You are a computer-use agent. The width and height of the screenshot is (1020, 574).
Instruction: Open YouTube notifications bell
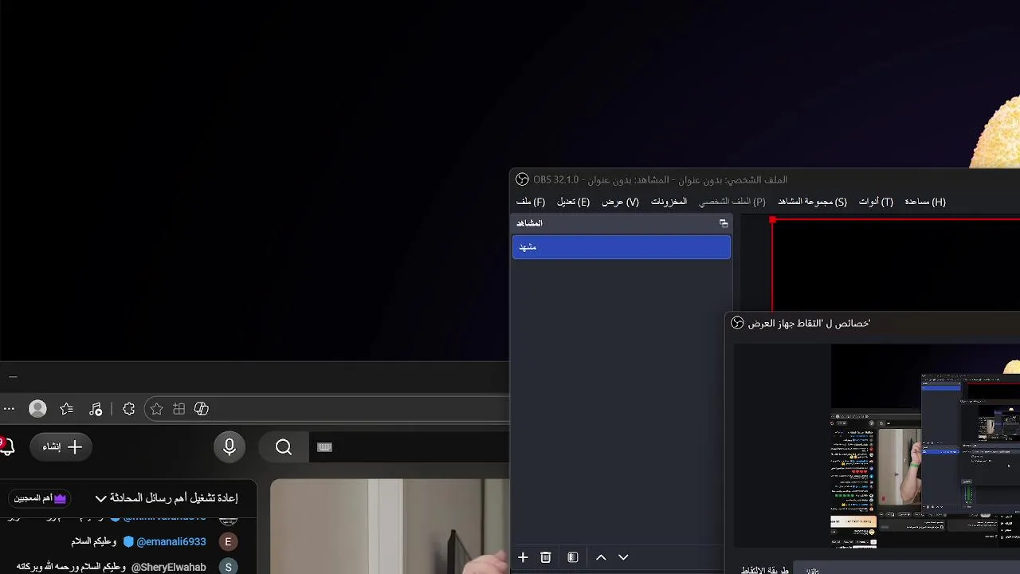pyautogui.click(x=7, y=446)
